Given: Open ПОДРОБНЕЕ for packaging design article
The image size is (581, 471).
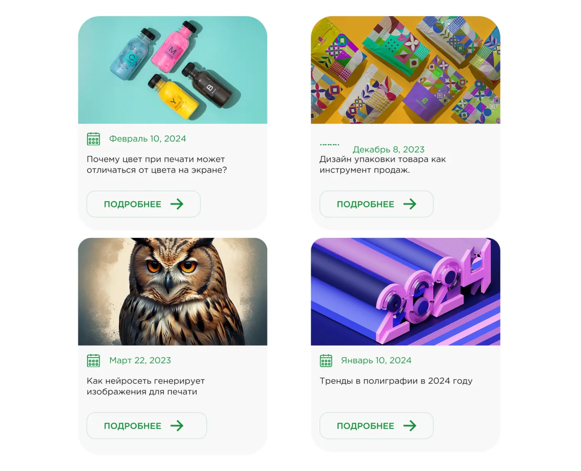Looking at the screenshot, I should click(376, 204).
